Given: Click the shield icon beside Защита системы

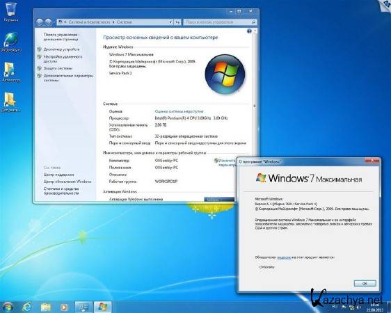Looking at the screenshot, I should click(39, 68).
